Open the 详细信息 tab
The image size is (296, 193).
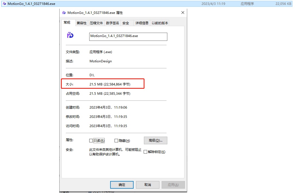coord(142,23)
